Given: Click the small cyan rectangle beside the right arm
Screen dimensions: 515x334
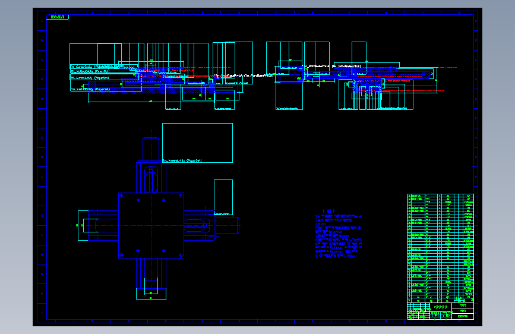Looking at the screenshot, I should 223,197.
